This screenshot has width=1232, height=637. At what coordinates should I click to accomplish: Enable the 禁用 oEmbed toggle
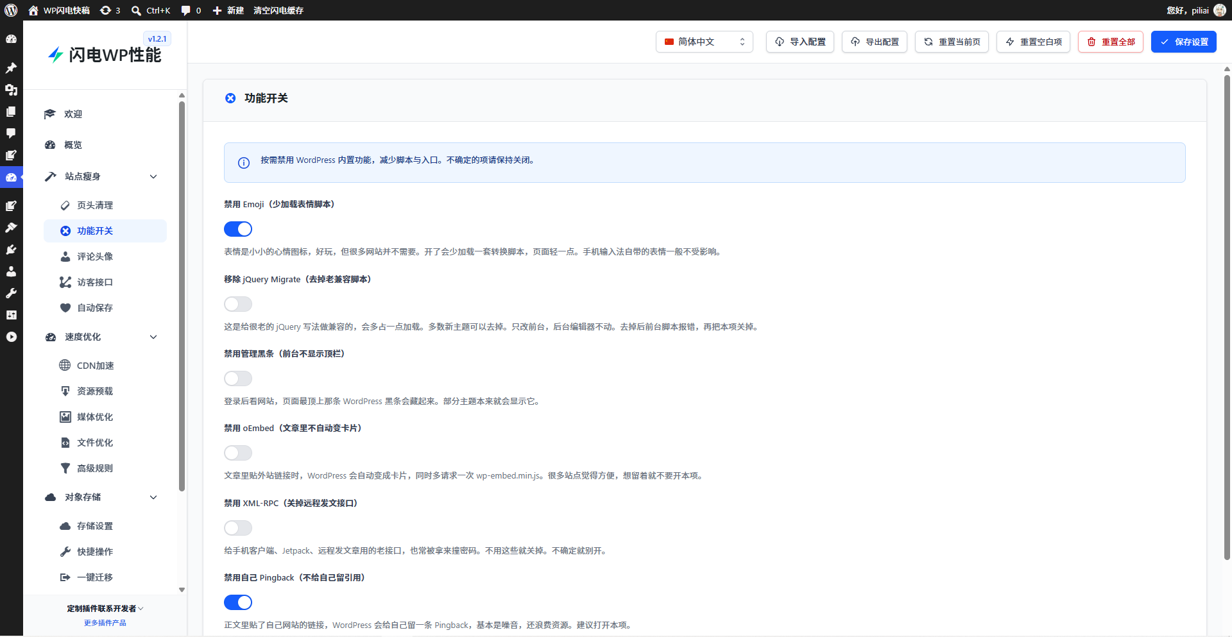[x=238, y=453]
